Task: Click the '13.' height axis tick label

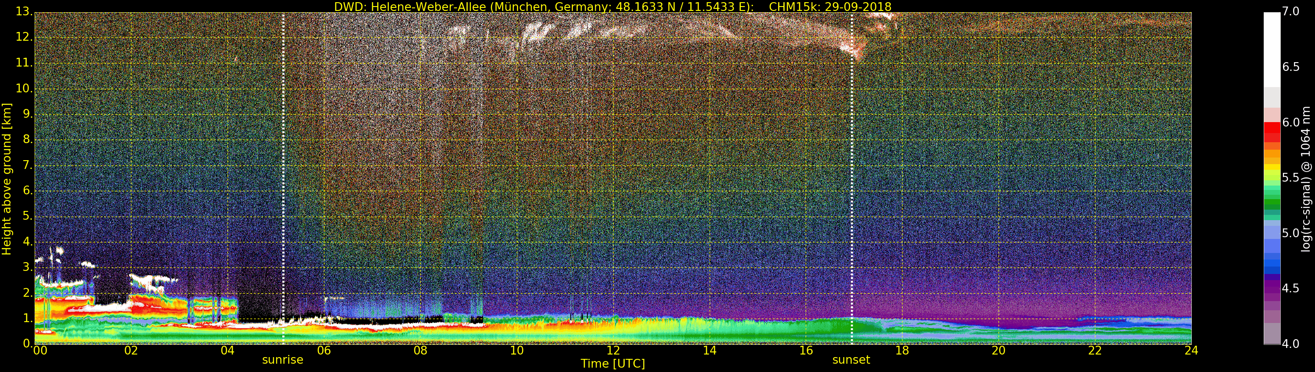Action: click(x=24, y=12)
